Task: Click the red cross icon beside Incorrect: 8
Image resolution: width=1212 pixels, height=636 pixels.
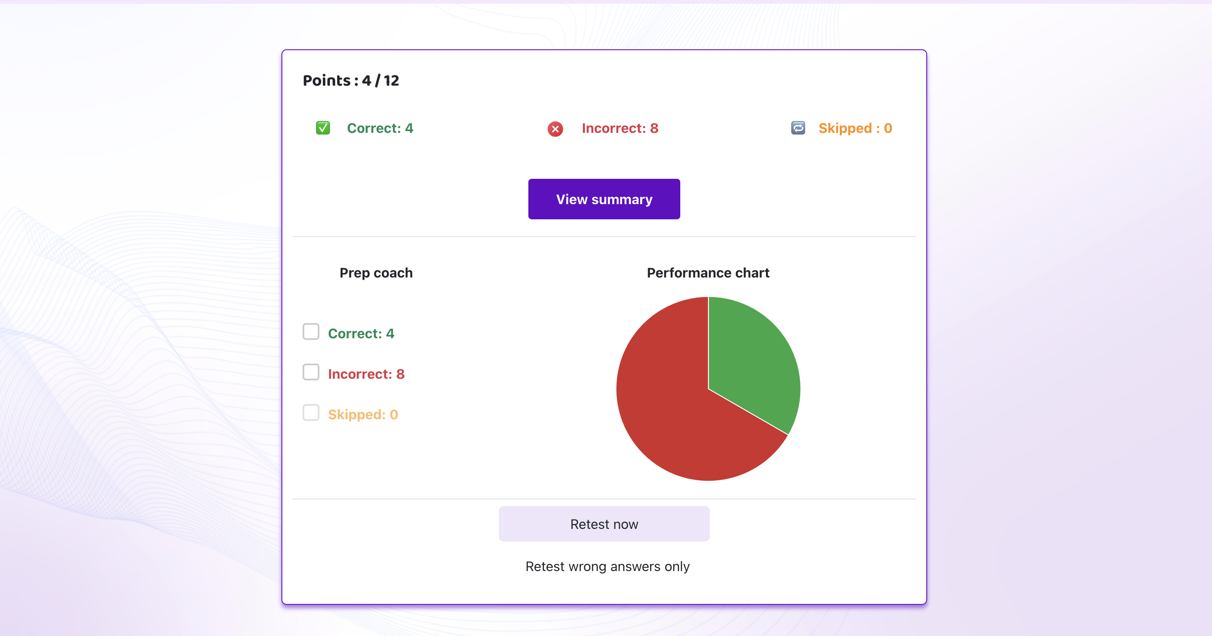Action: [x=555, y=129]
